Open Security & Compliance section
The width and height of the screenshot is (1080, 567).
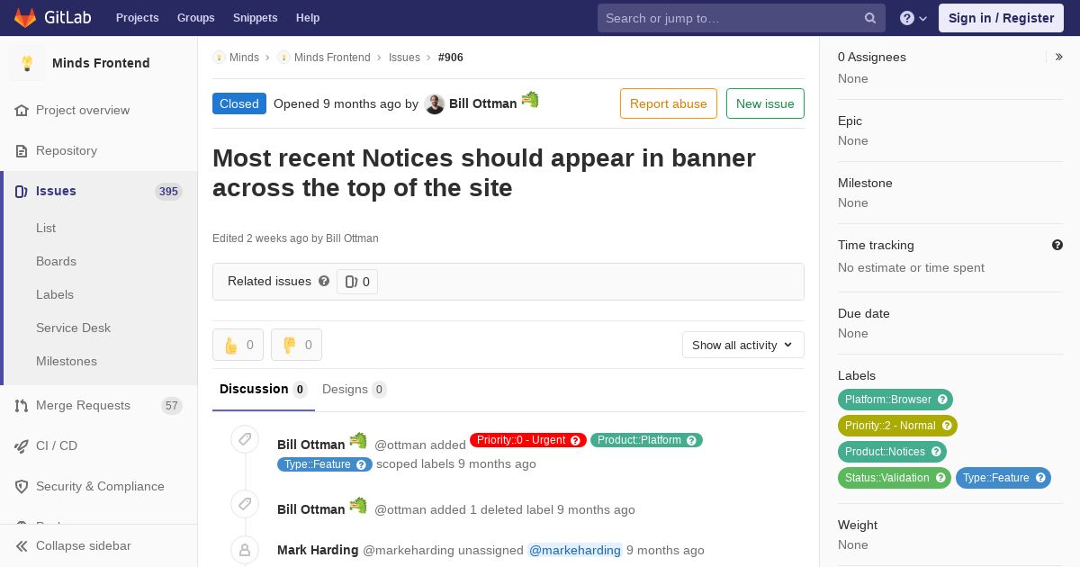click(x=99, y=486)
